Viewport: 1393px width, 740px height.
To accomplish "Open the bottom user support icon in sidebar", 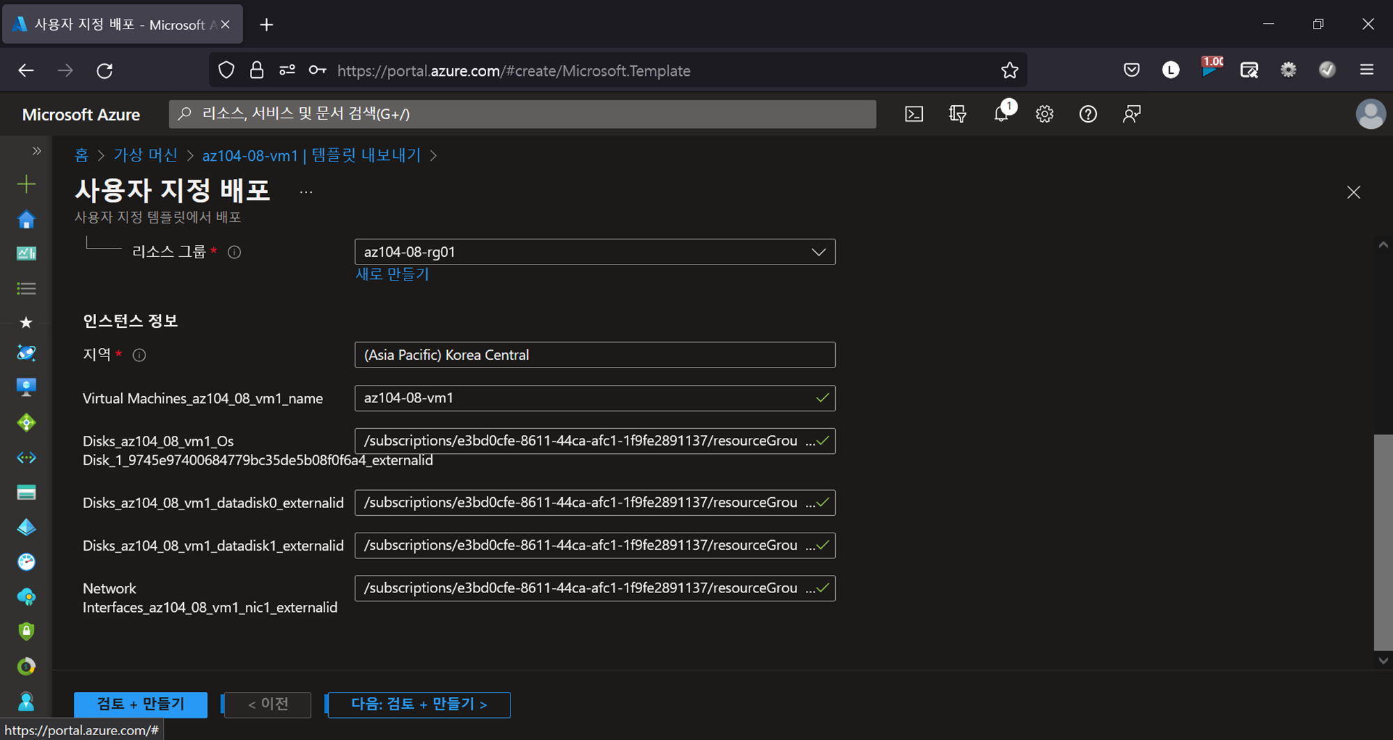I will (26, 701).
